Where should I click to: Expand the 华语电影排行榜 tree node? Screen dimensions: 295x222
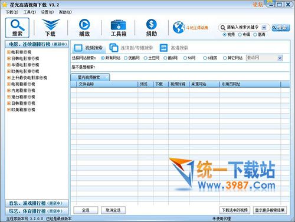(x=9, y=65)
